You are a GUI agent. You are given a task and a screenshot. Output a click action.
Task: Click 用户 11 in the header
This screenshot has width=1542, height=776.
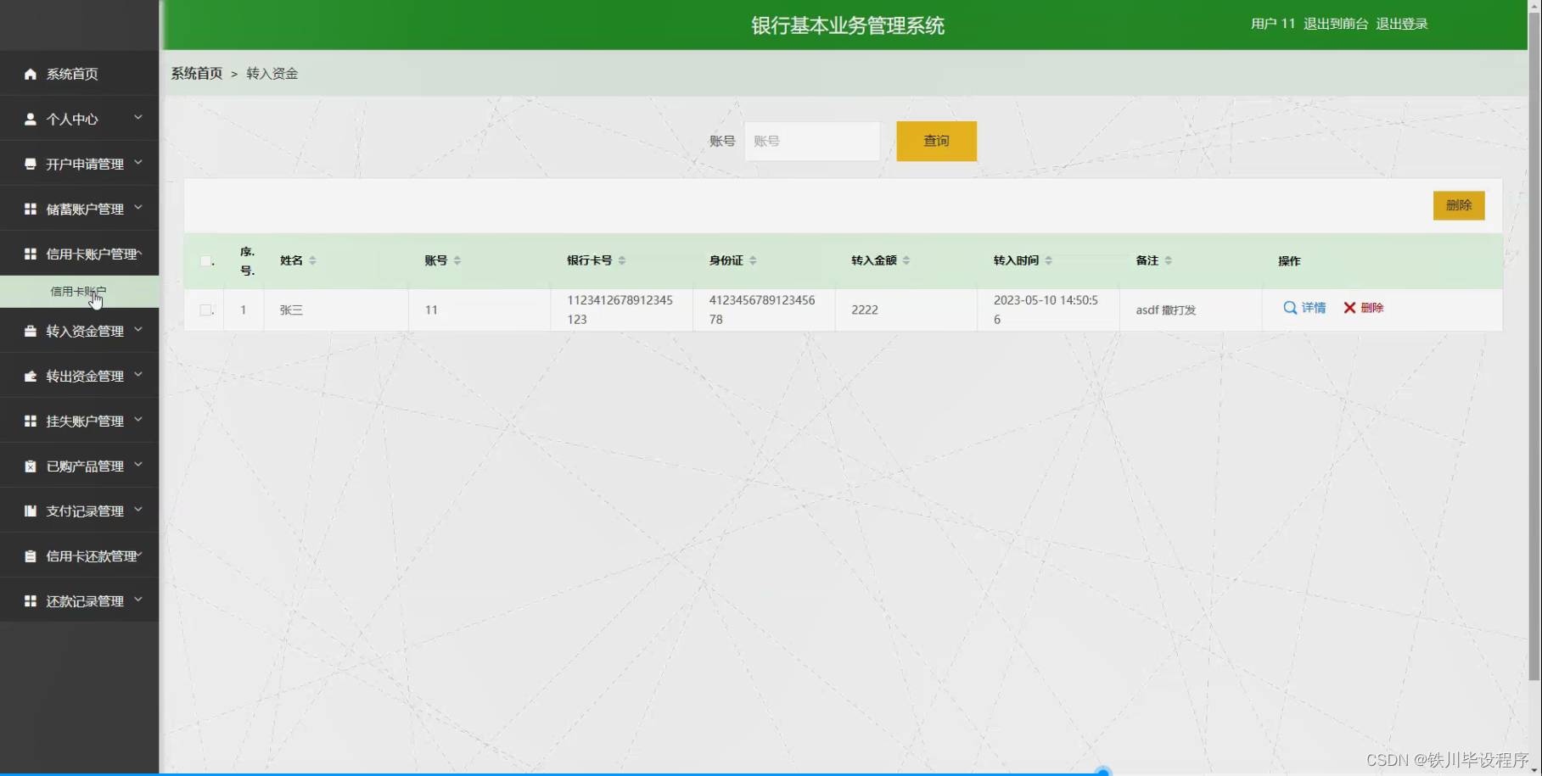[1273, 24]
